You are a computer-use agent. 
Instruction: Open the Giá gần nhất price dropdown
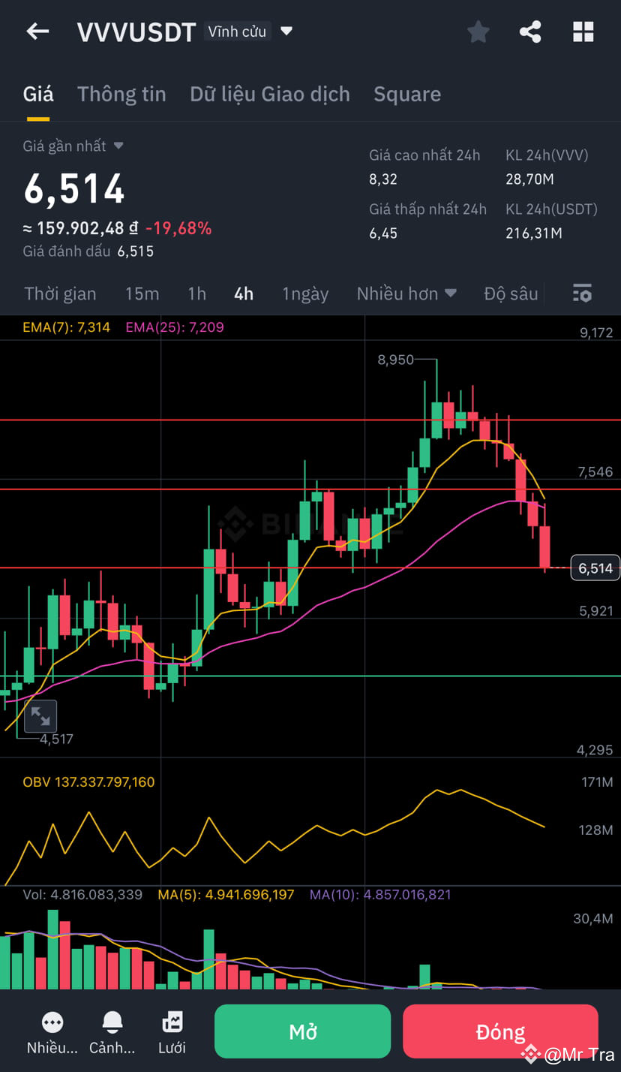click(x=73, y=146)
